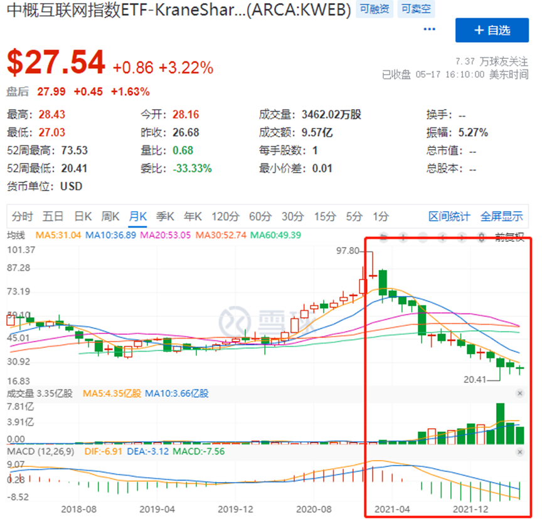
Task: Click the 量比 value 0.68
Action: (x=183, y=150)
